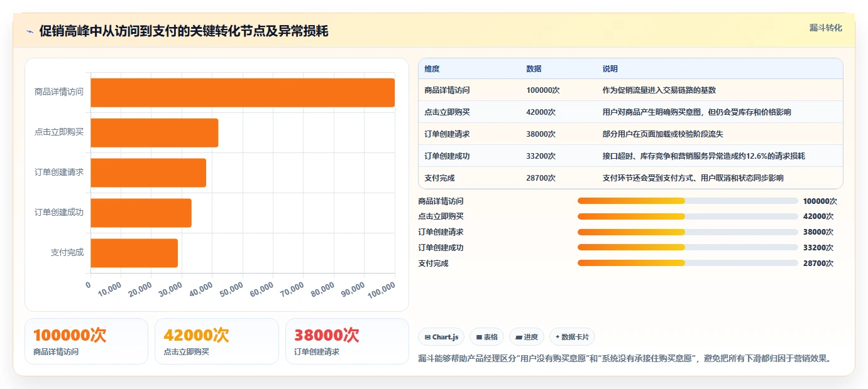Click the 33200次 progress value
Image resolution: width=868 pixels, height=389 pixels.
click(818, 248)
